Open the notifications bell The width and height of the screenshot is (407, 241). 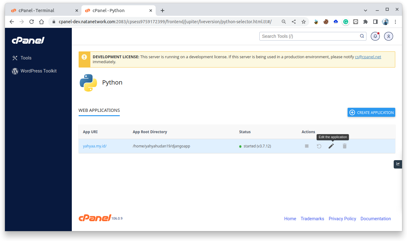click(375, 36)
